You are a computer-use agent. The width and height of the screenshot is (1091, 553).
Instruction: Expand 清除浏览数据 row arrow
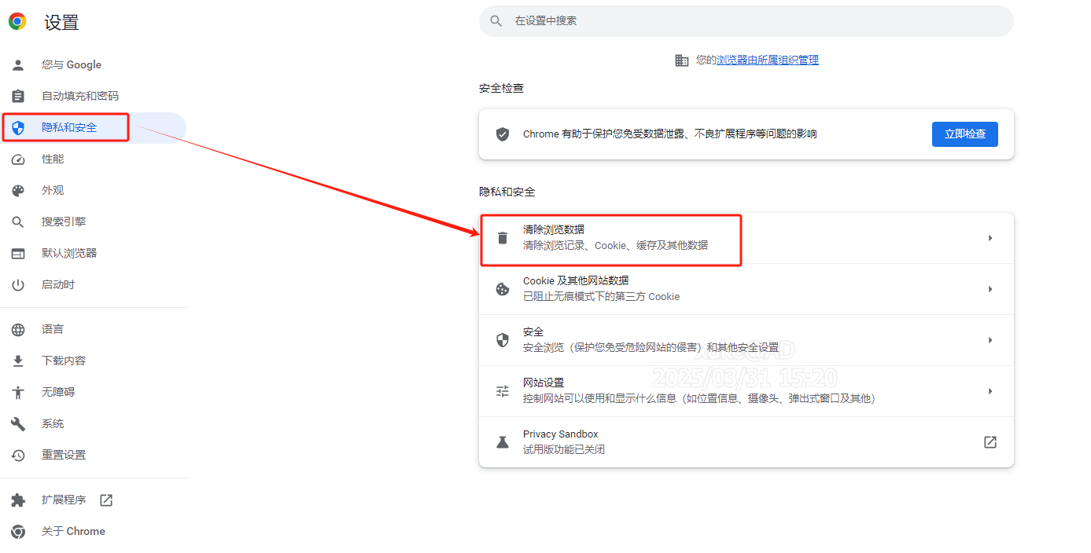tap(990, 238)
